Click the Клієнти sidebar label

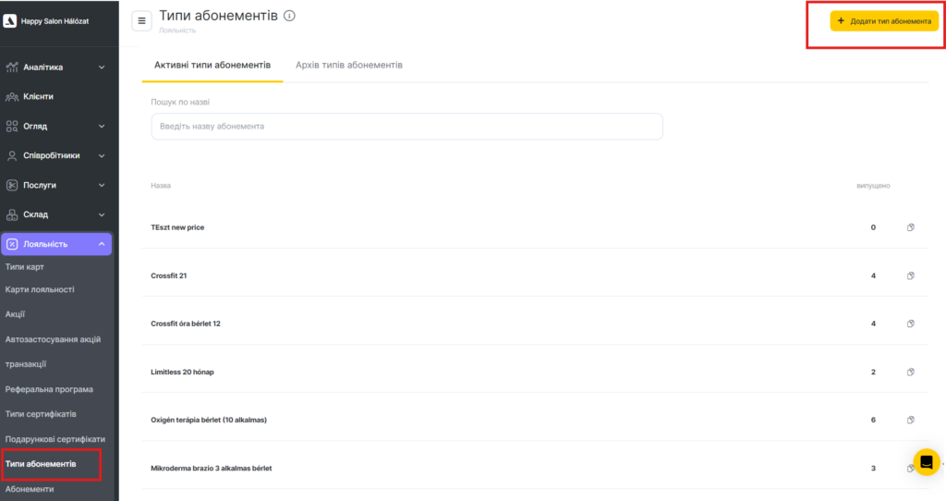click(x=38, y=96)
